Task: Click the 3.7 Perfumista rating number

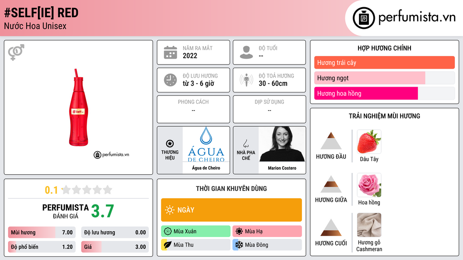Action: coord(103,211)
